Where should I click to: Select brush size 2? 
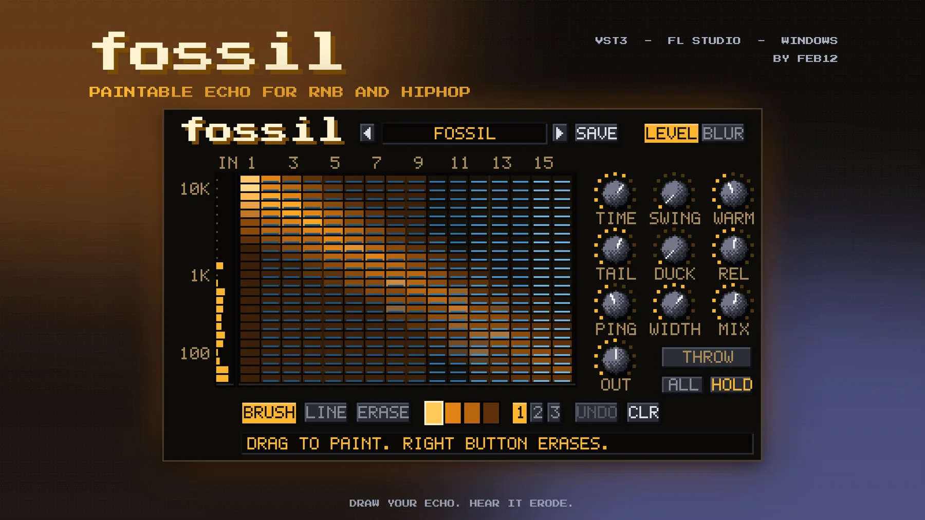(537, 413)
